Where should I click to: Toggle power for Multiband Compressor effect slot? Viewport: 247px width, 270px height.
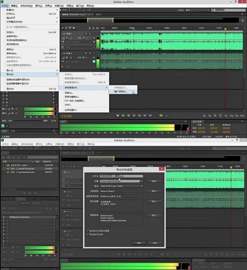click(7, 217)
